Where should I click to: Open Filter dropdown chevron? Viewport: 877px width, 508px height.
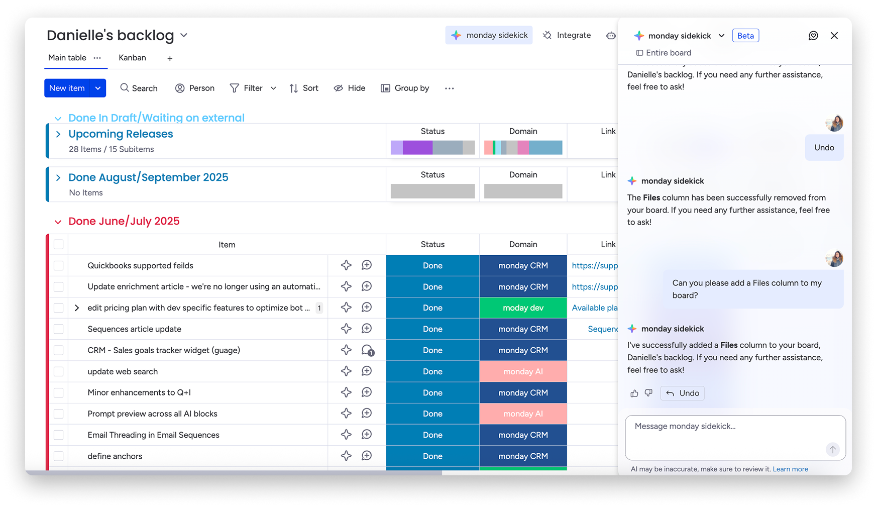point(273,88)
